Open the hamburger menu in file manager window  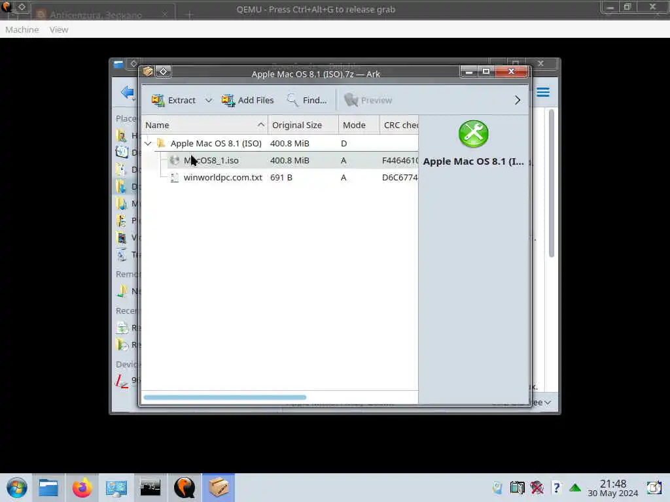click(543, 92)
